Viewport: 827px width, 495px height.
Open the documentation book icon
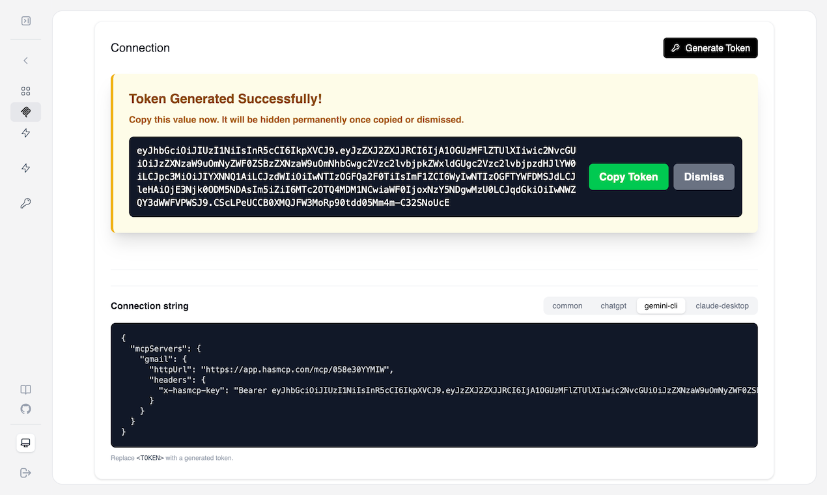(25, 389)
